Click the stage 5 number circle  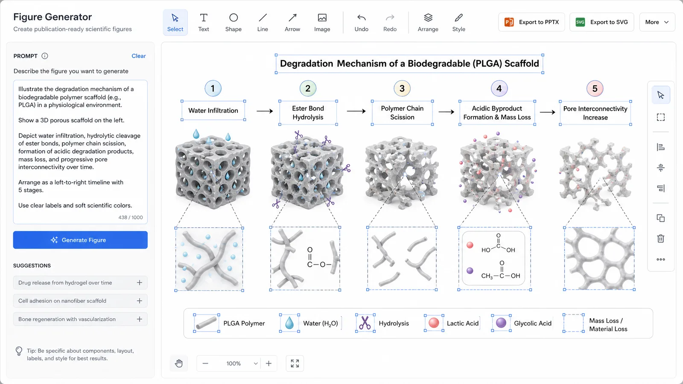[595, 88]
